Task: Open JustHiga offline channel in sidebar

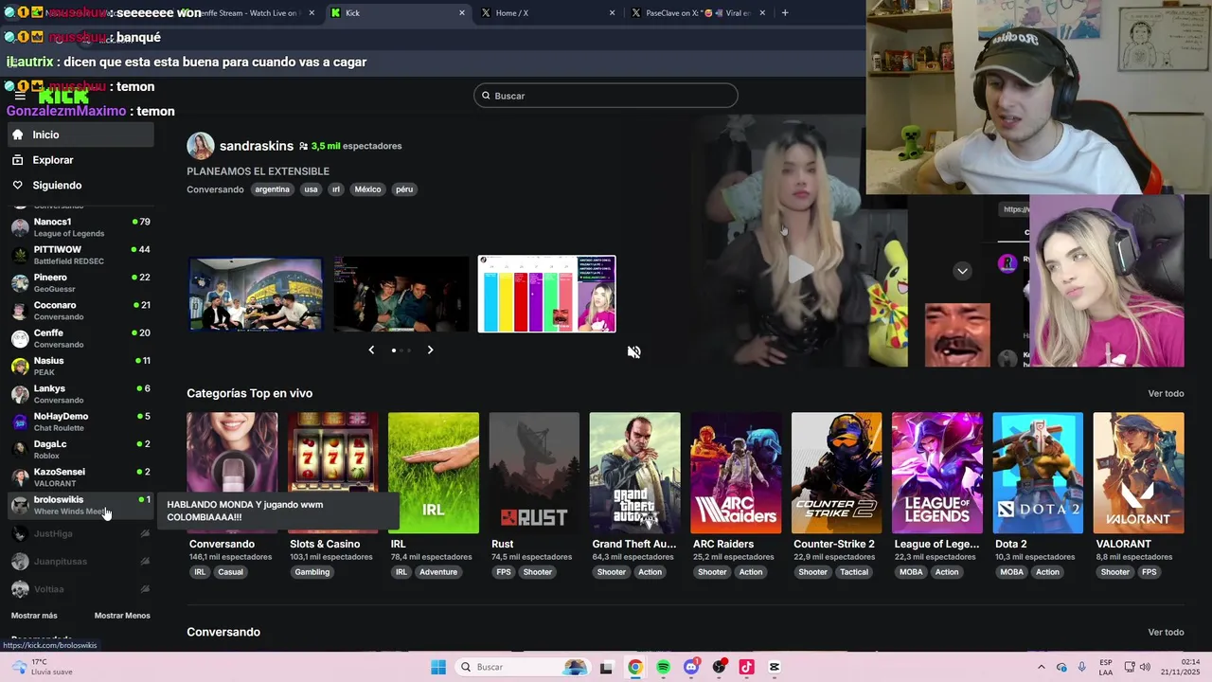Action: 80,534
